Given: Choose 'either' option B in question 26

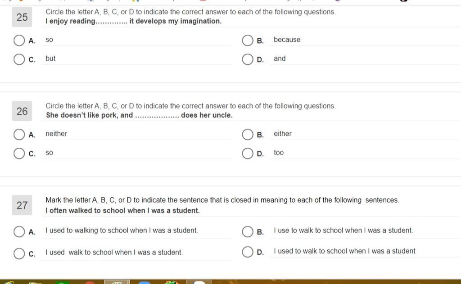Looking at the screenshot, I should pos(248,135).
